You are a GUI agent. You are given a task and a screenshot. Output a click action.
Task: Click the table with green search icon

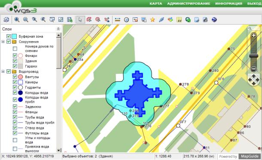[x=70, y=20]
